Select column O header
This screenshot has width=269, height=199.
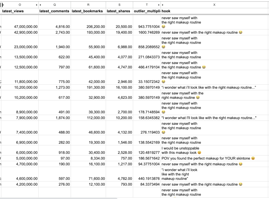pyautogui.click(x=20, y=5)
